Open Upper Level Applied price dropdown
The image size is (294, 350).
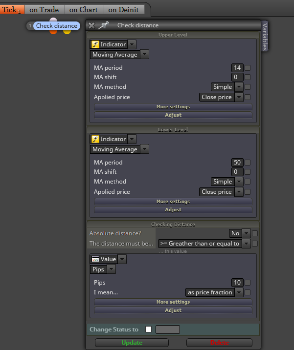(x=239, y=97)
